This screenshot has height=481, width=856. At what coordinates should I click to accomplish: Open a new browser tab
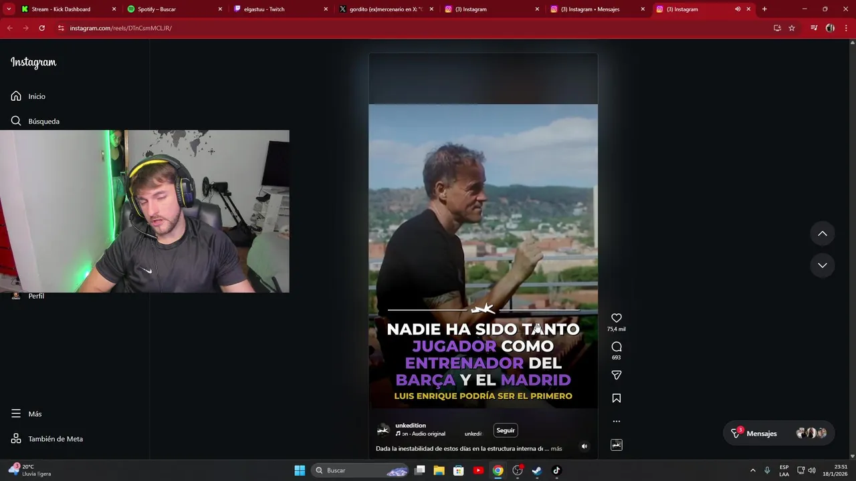764,9
